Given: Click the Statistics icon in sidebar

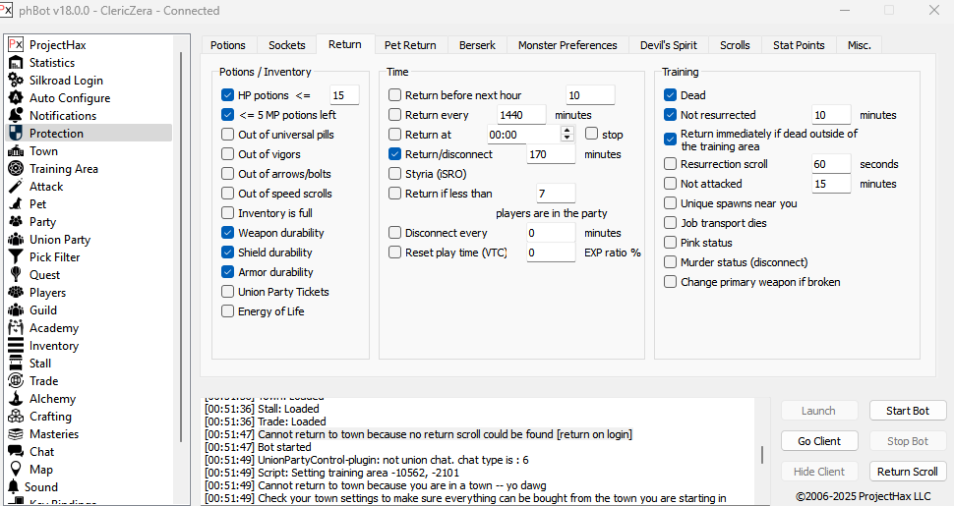Looking at the screenshot, I should coord(15,63).
